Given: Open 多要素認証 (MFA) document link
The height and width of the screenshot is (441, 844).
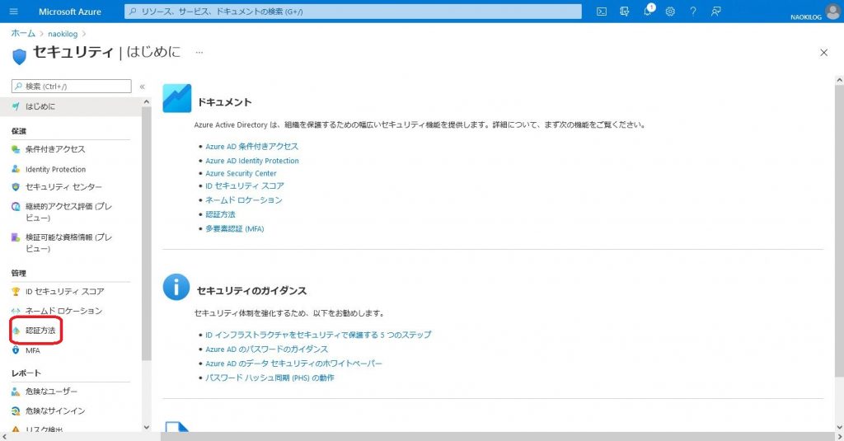Looking at the screenshot, I should pyautogui.click(x=235, y=229).
